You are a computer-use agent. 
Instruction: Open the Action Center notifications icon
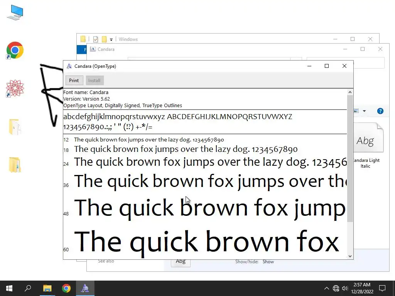click(x=382, y=288)
